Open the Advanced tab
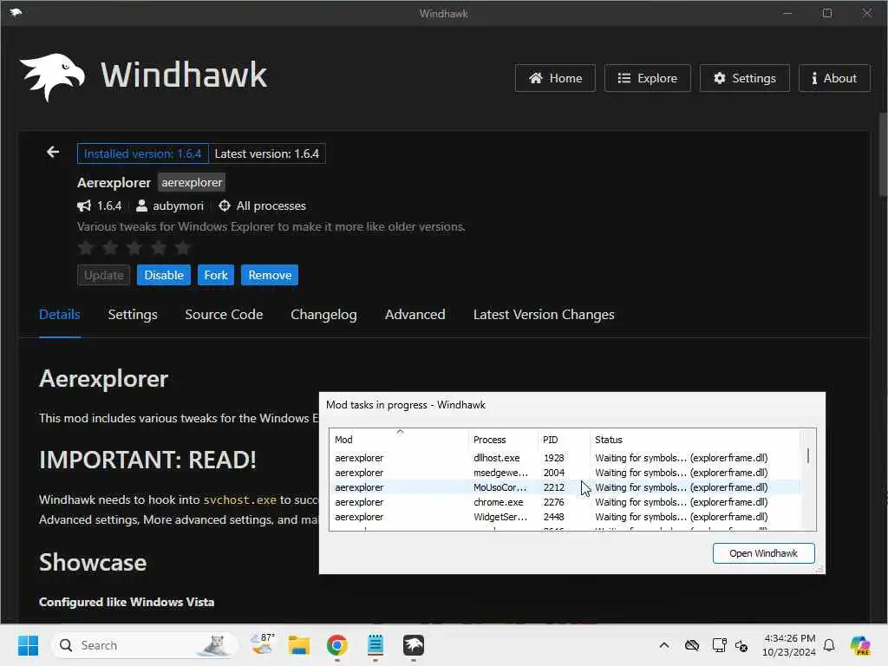This screenshot has height=666, width=888. 415,314
